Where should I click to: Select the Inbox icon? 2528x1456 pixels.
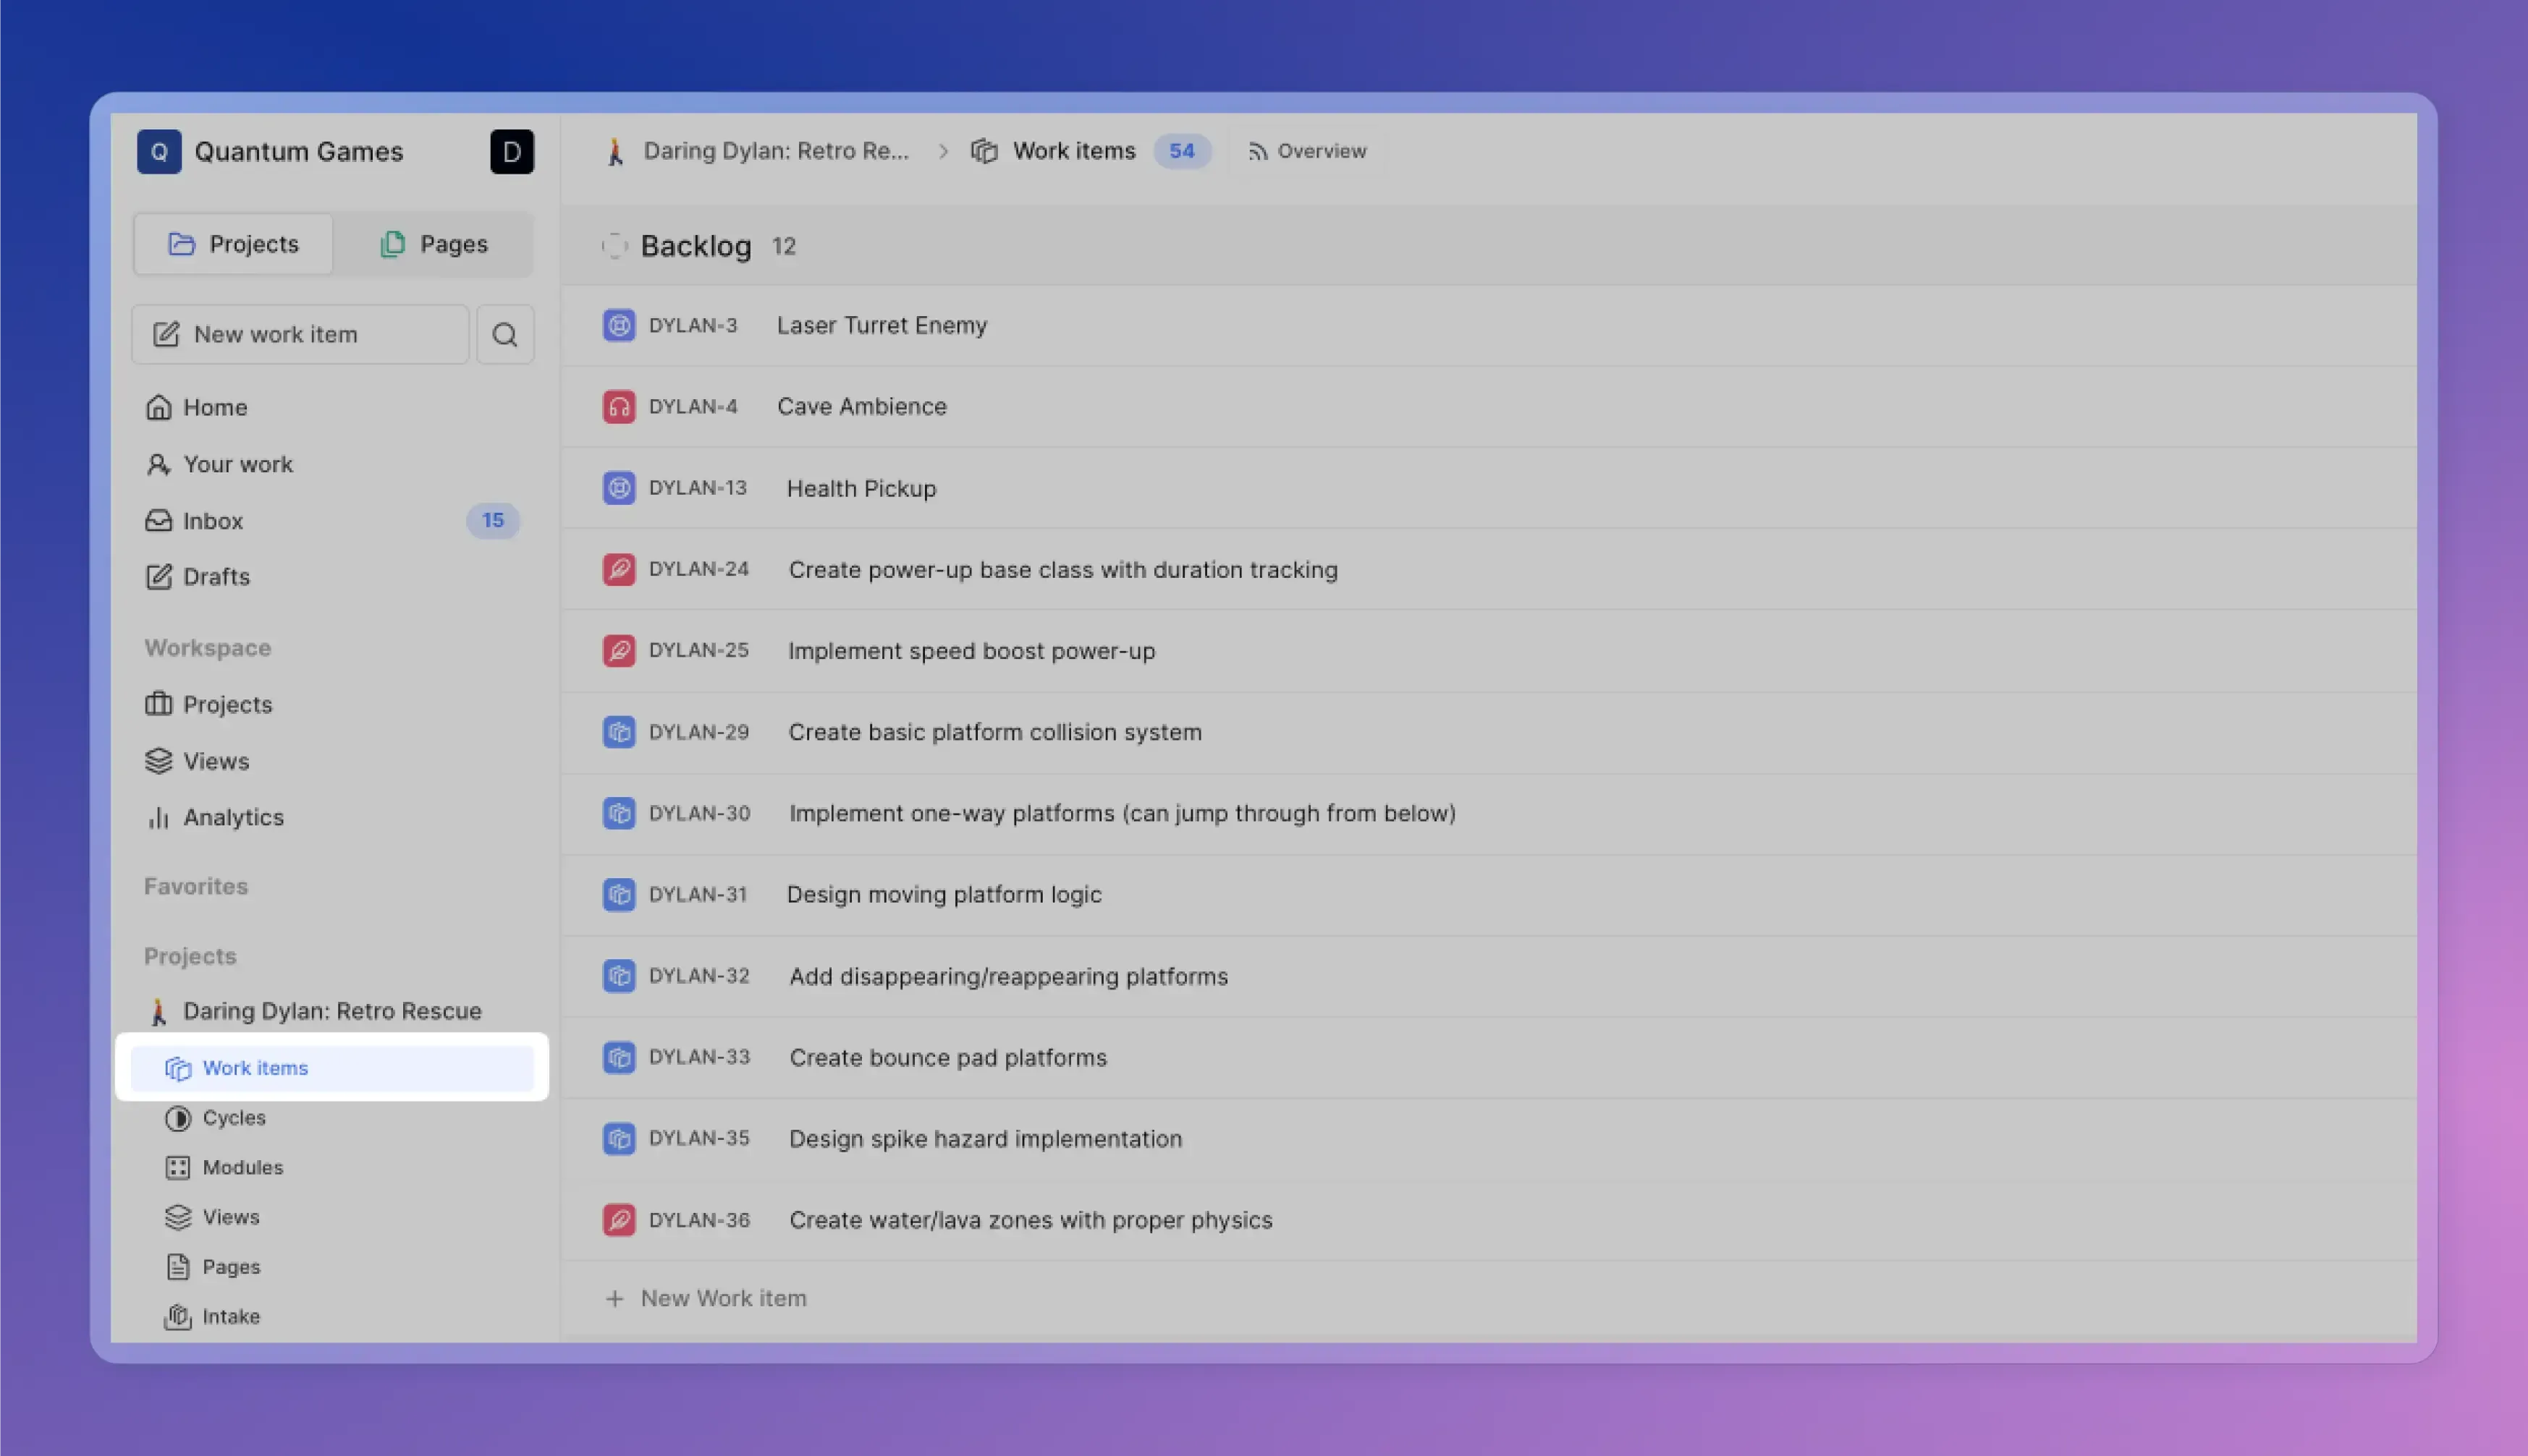click(159, 521)
